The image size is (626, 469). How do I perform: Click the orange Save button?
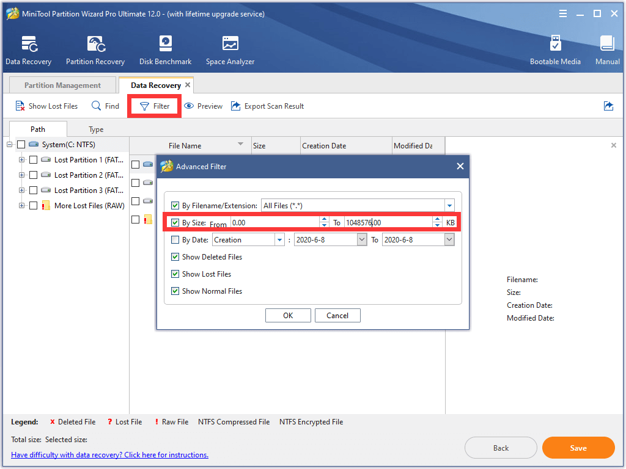pyautogui.click(x=578, y=448)
